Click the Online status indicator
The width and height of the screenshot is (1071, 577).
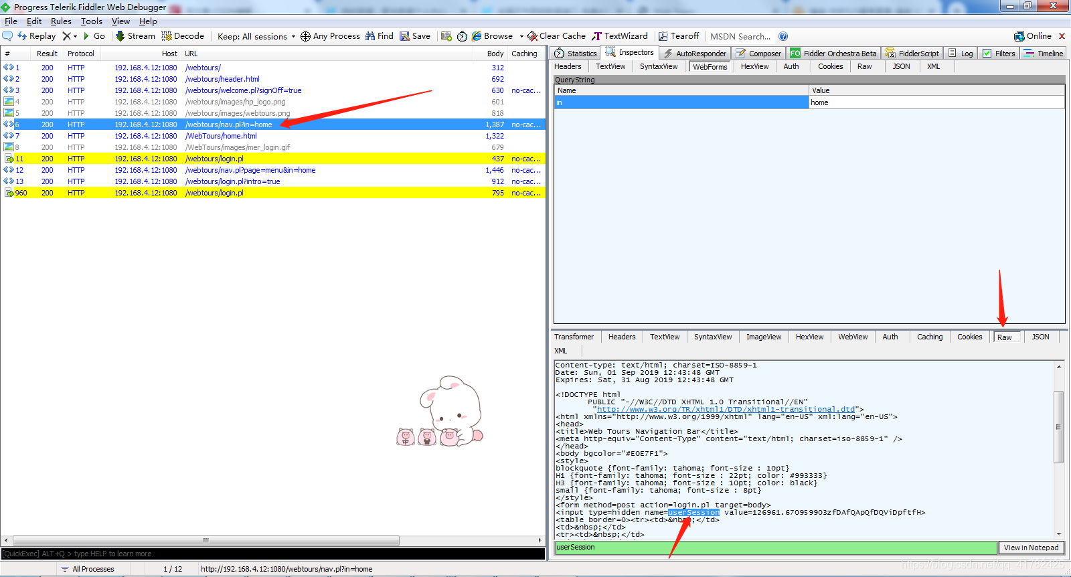coord(1033,36)
